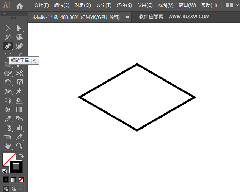Open the 视图(V) menu
Screen dimensions: 240x192
tap(166, 6)
